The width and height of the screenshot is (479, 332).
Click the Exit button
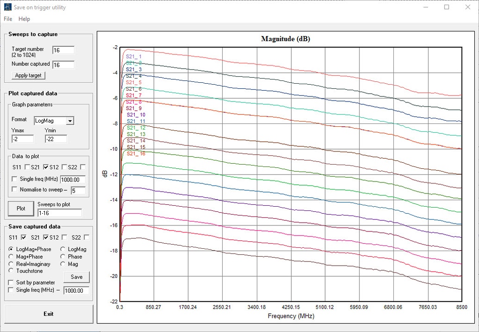[49, 314]
